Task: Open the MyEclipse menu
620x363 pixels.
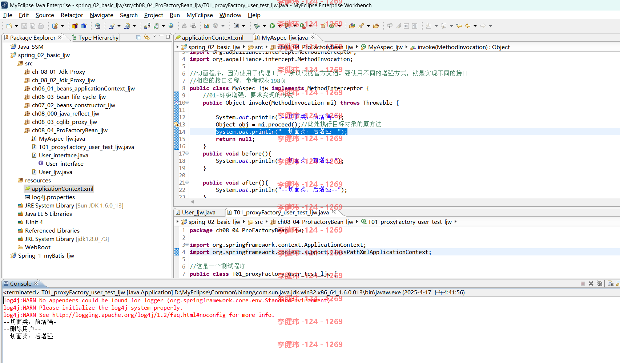Action: pos(200,15)
